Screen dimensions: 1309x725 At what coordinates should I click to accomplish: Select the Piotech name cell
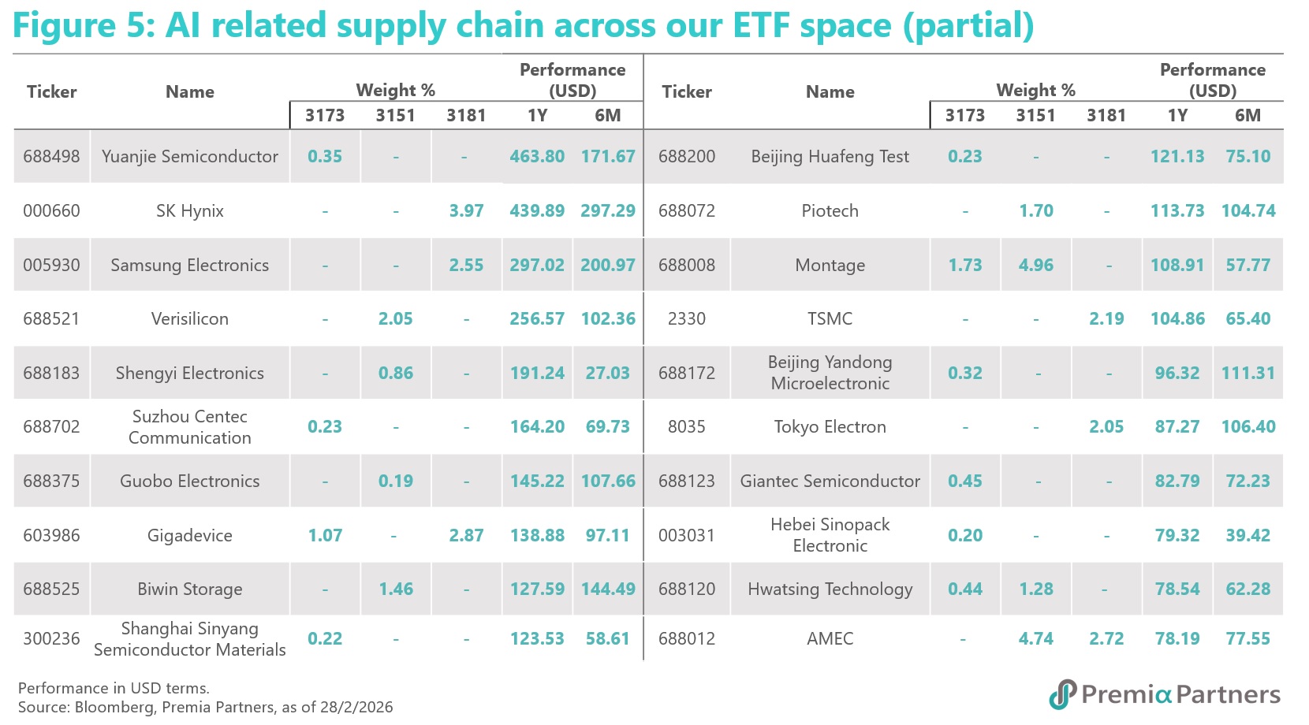[830, 211]
